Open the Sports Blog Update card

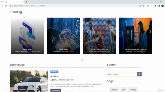[x=100, y=36]
